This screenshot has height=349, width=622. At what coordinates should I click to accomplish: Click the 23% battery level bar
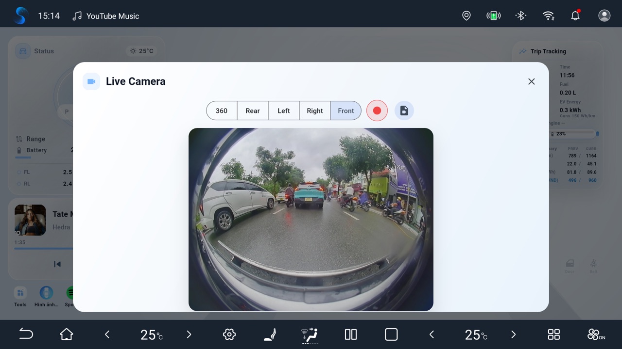coord(574,134)
